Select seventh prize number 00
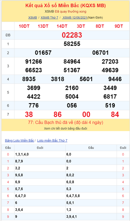This screenshot has width=130, height=221. [x=86, y=115]
